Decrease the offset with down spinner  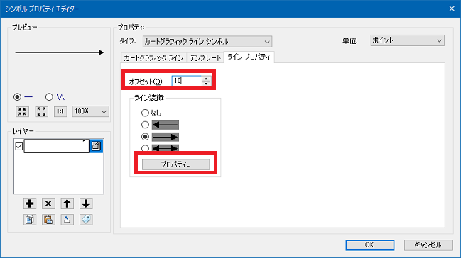[x=206, y=84]
